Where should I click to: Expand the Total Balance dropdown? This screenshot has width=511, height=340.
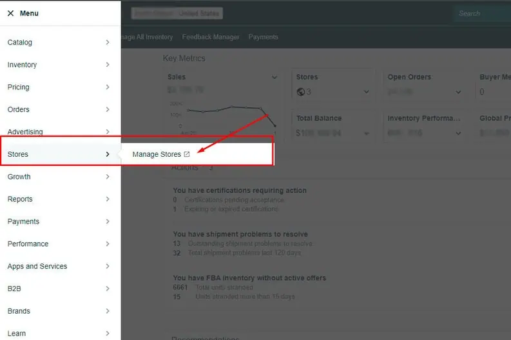click(x=367, y=133)
